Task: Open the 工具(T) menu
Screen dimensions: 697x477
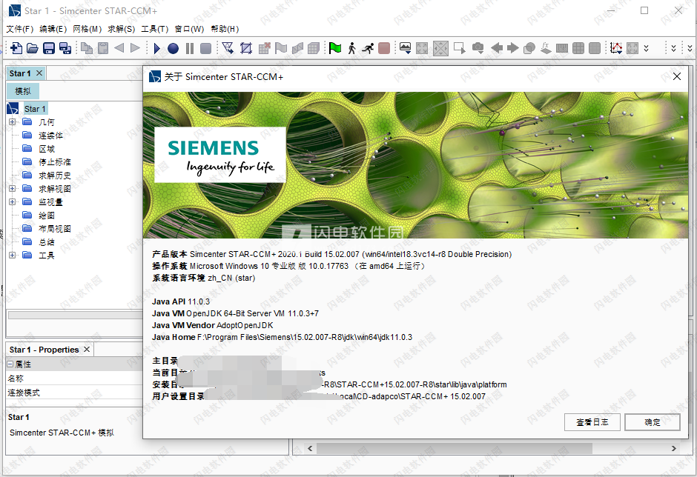Action: [155, 29]
